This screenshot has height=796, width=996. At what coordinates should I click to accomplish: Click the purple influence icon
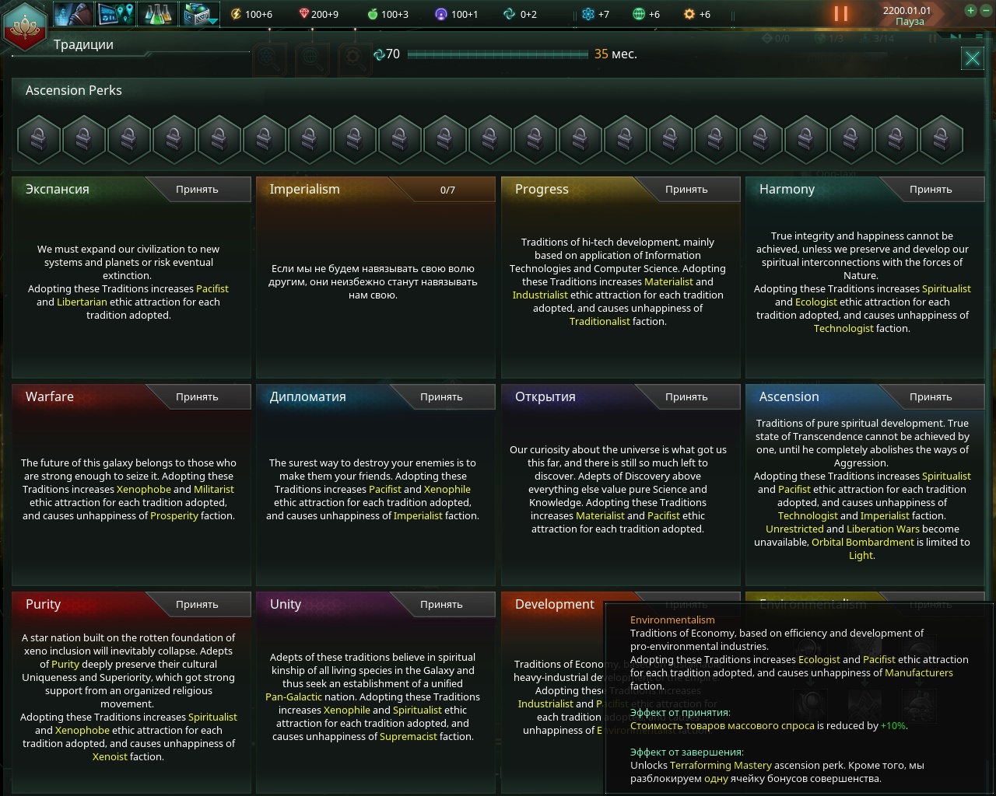(441, 14)
